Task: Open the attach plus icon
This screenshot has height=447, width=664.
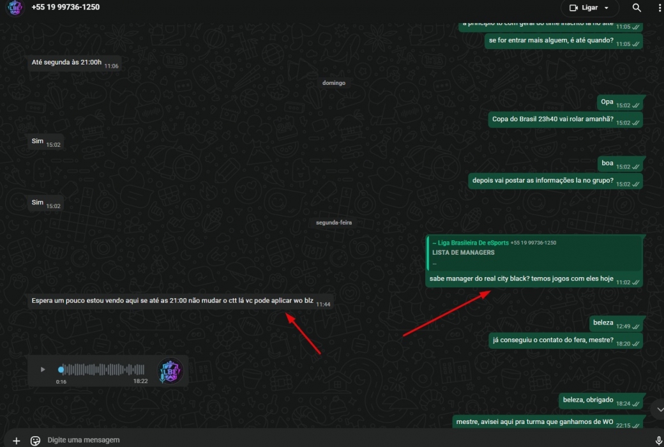Action: click(17, 440)
